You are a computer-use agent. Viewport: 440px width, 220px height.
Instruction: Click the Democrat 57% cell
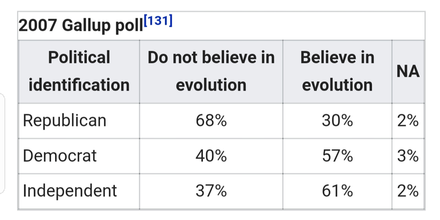[337, 156]
